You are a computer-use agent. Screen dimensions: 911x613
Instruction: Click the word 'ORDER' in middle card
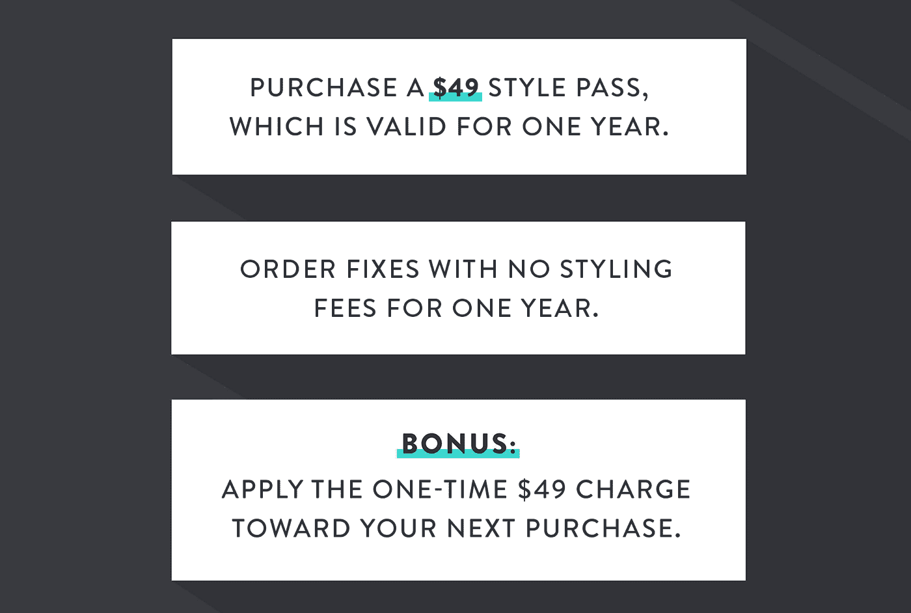(x=288, y=269)
